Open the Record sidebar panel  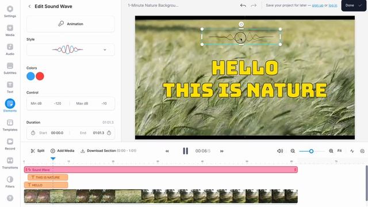pos(10,144)
